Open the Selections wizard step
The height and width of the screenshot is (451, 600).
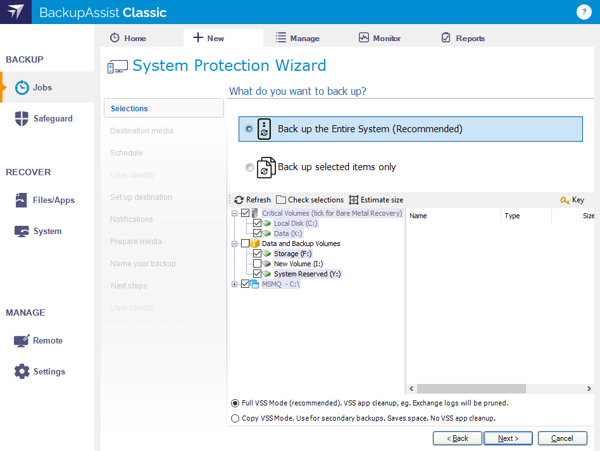[164, 108]
